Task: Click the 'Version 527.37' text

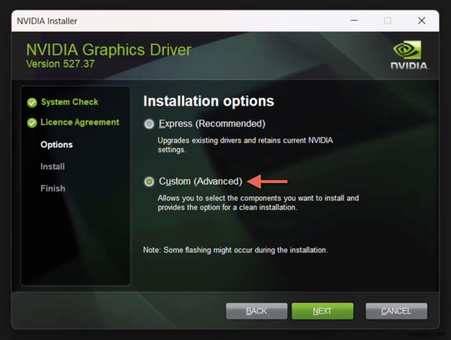Action: point(60,64)
